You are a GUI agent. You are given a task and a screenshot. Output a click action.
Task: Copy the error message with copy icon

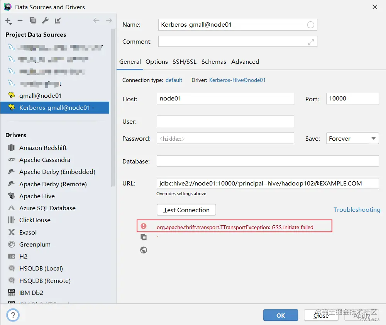(144, 237)
